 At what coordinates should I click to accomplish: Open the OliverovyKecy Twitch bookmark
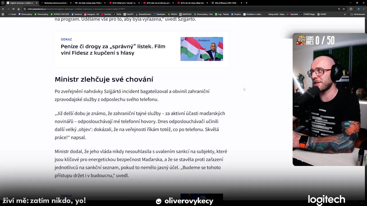click(25, 14)
